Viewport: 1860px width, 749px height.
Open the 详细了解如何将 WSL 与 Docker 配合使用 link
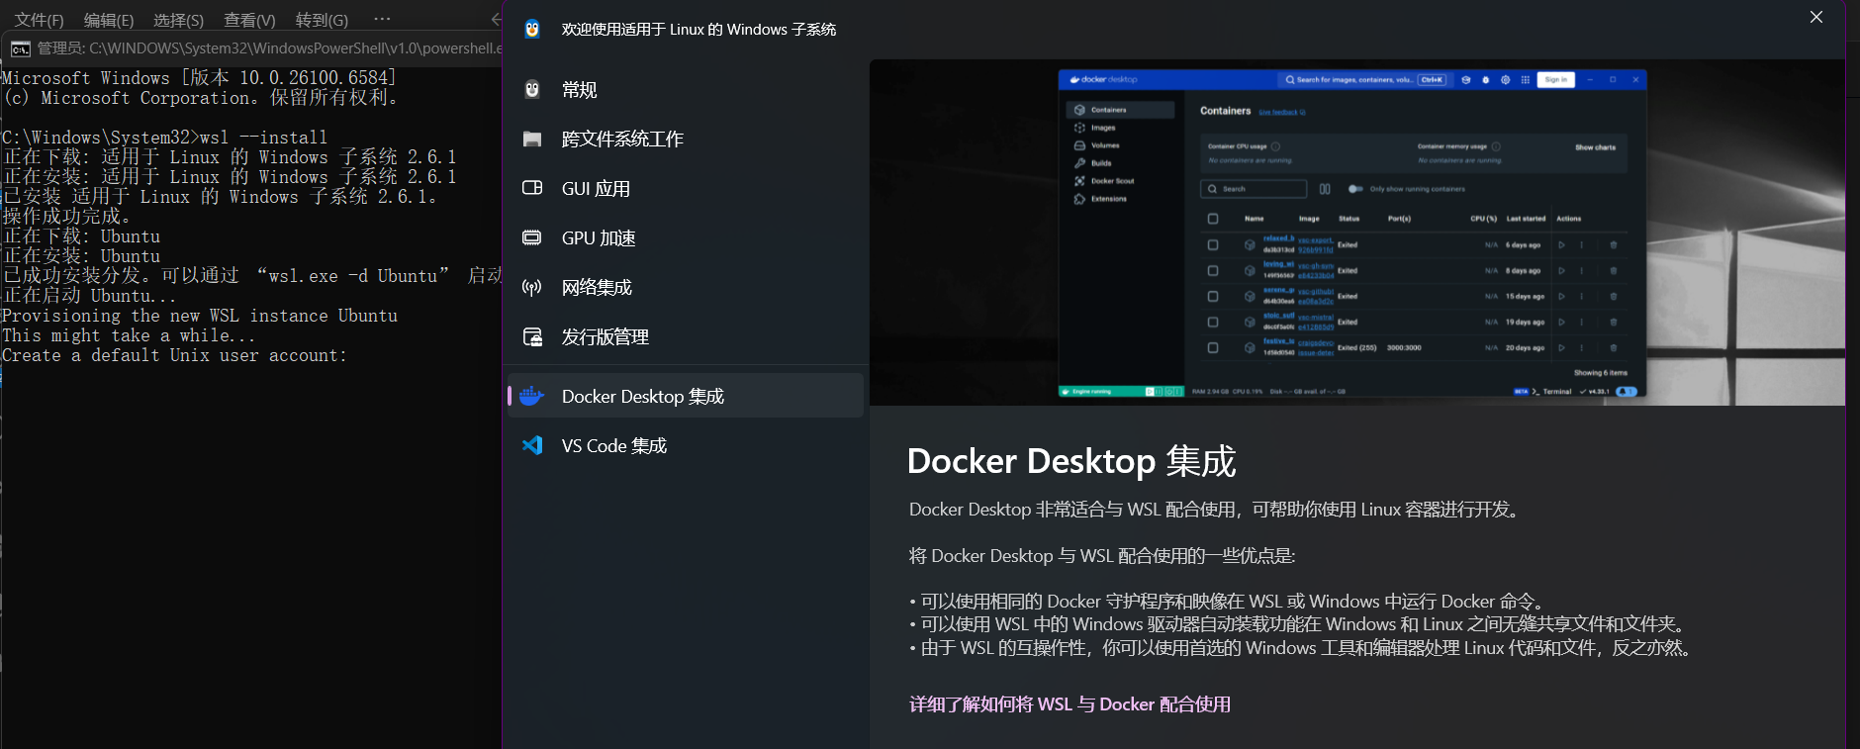click(x=1069, y=704)
